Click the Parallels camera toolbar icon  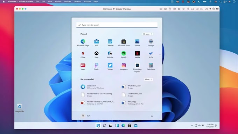point(197,9)
